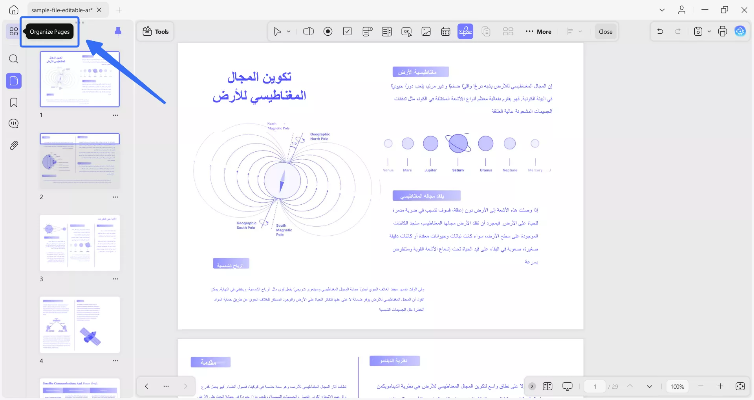Select the Checkbox field tool

click(x=347, y=31)
